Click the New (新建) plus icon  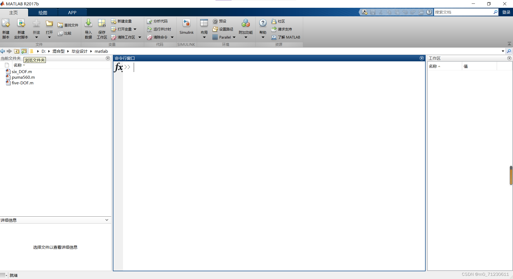tap(36, 24)
